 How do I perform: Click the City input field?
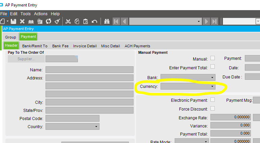[x=90, y=102]
